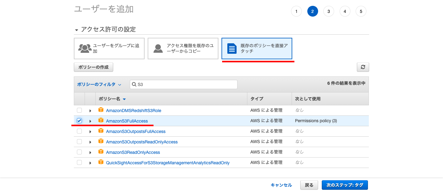Click 6 件の結果を表示中 text
This screenshot has height=191, width=443.
pos(346,83)
